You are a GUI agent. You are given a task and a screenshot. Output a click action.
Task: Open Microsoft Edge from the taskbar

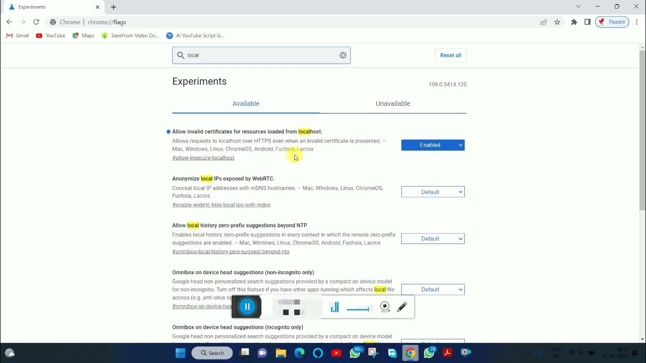(299, 353)
